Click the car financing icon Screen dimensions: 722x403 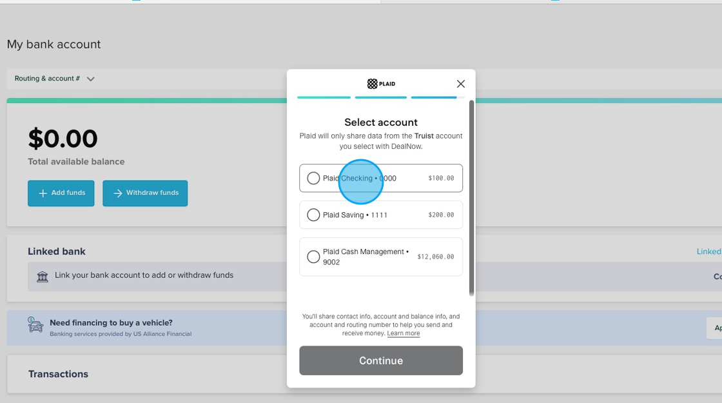point(35,325)
